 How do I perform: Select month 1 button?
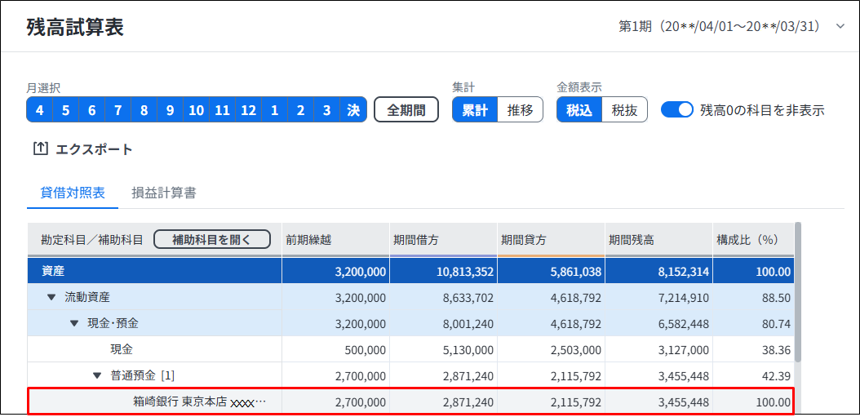coord(274,109)
